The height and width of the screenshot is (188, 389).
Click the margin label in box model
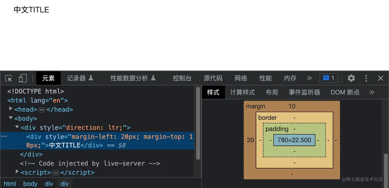(x=255, y=106)
